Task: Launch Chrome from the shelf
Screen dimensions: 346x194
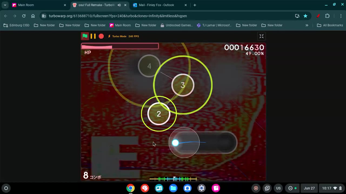Action: [131, 188]
